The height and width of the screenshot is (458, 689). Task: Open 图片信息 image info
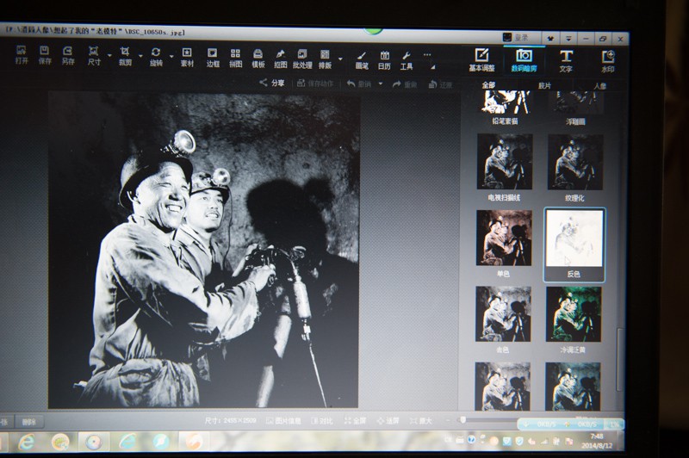(284, 421)
